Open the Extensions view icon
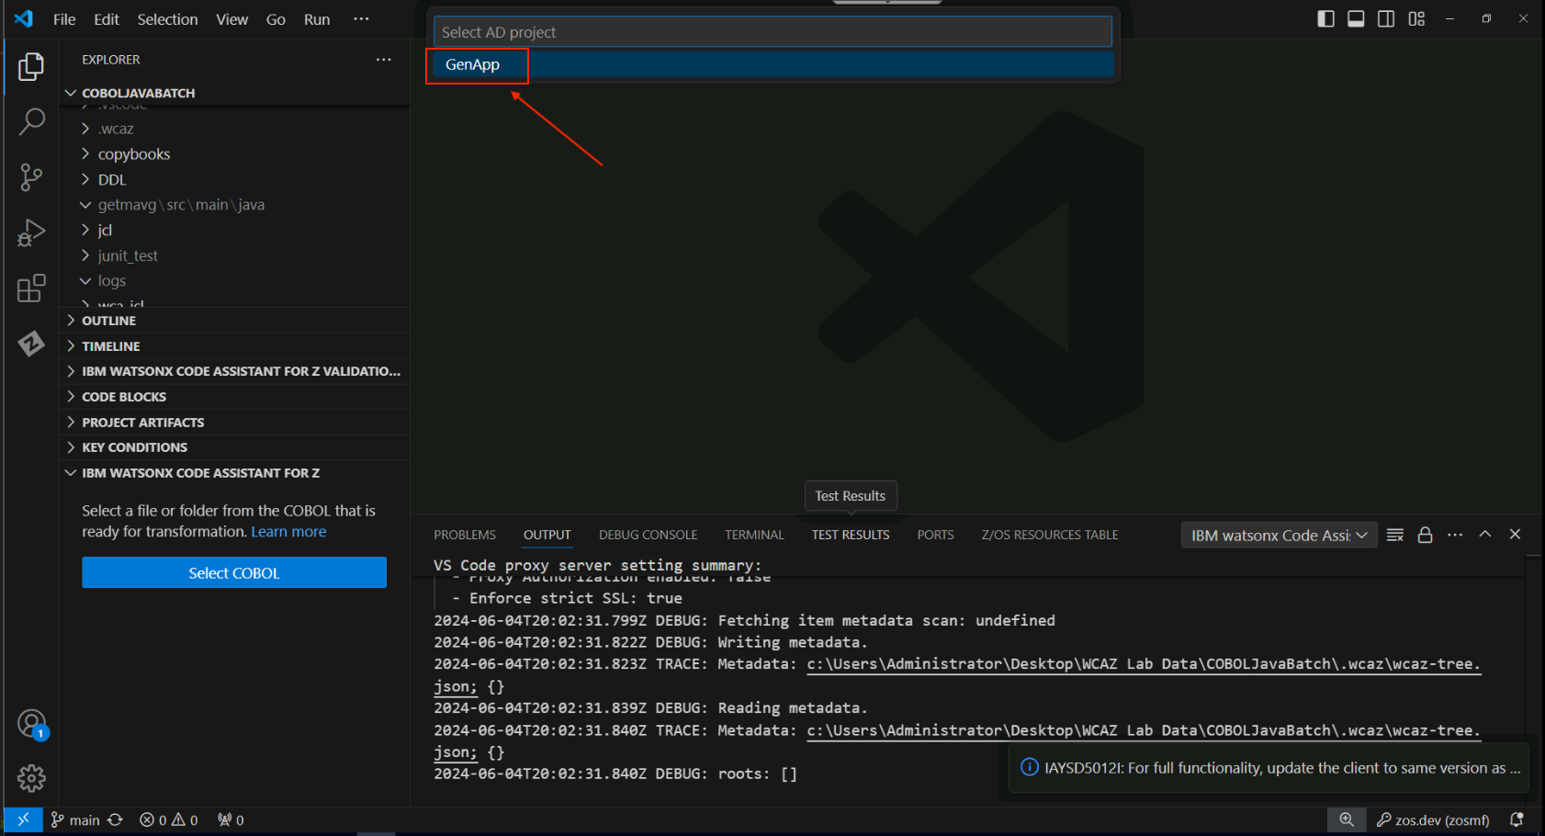 (x=31, y=288)
